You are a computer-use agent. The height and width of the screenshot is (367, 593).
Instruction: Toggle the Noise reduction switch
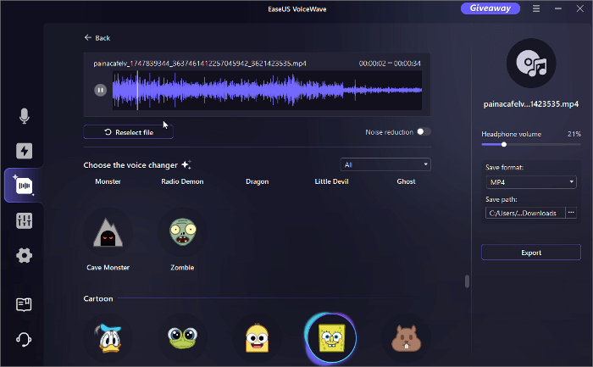(424, 131)
